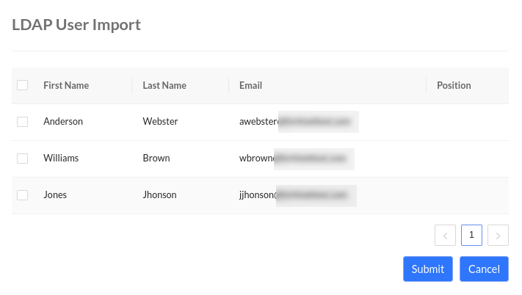
Task: Tick the Jones Jhonson row checkbox
Action: point(23,195)
